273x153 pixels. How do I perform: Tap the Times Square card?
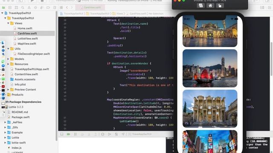[x=210, y=142]
